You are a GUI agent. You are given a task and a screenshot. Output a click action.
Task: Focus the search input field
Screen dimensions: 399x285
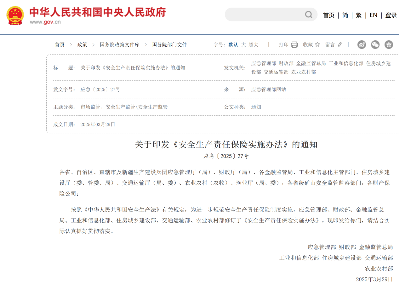(x=265, y=15)
